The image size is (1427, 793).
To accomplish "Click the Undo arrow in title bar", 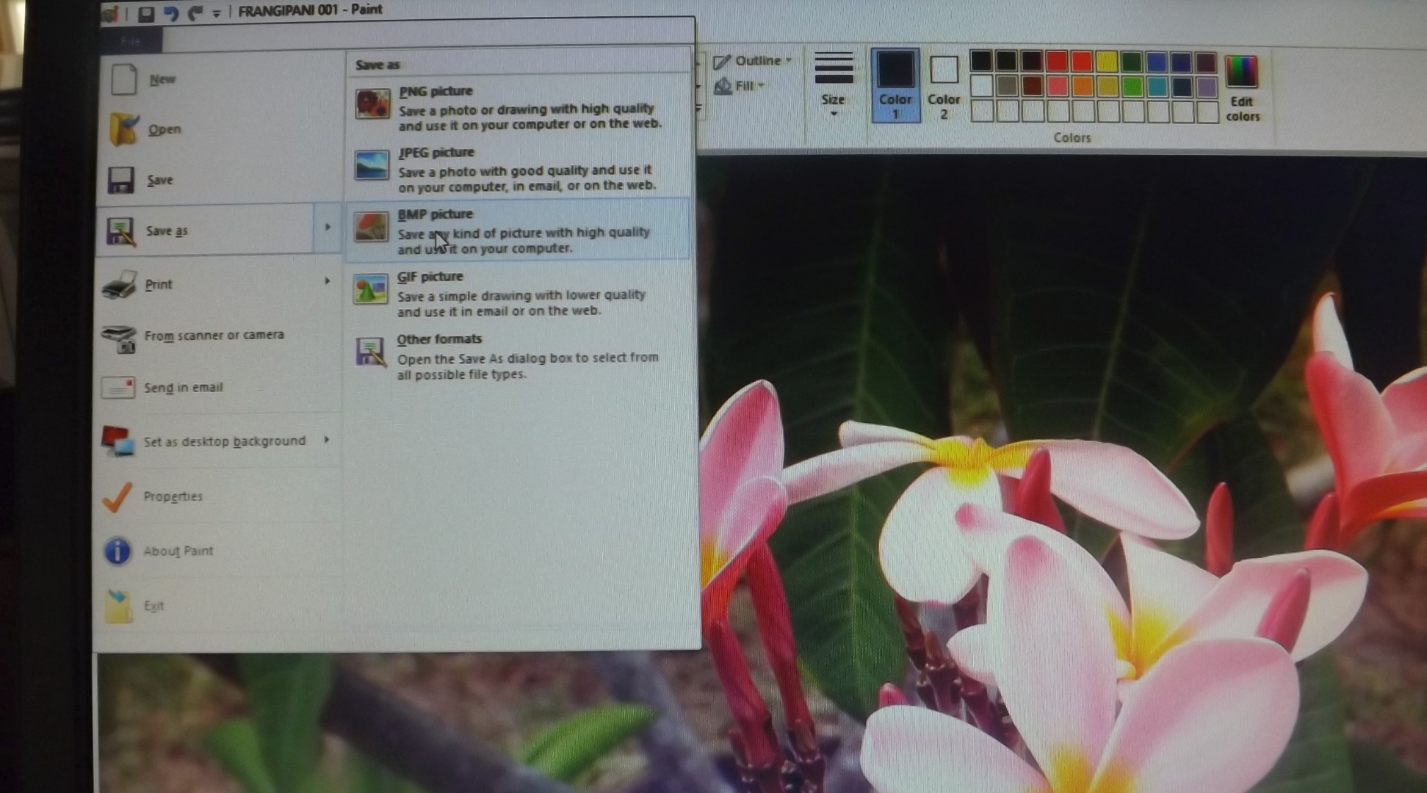I will coord(170,13).
